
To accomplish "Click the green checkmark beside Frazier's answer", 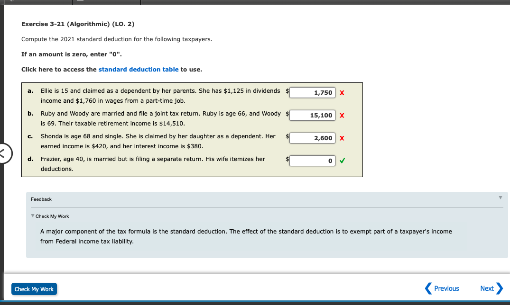I will [342, 161].
